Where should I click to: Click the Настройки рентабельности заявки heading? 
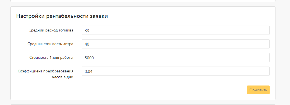(x=62, y=16)
